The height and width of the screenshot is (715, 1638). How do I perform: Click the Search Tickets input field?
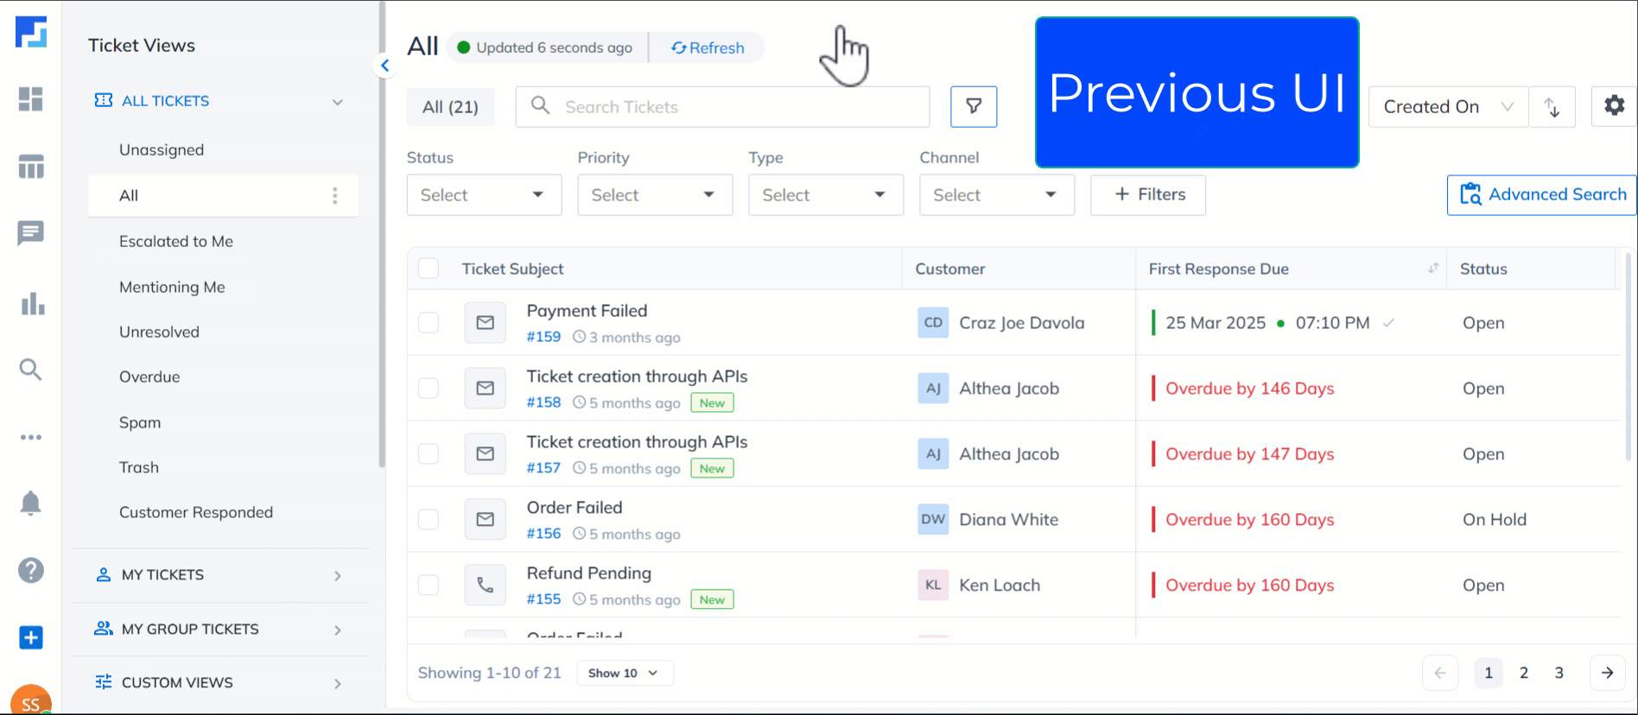[x=722, y=107]
